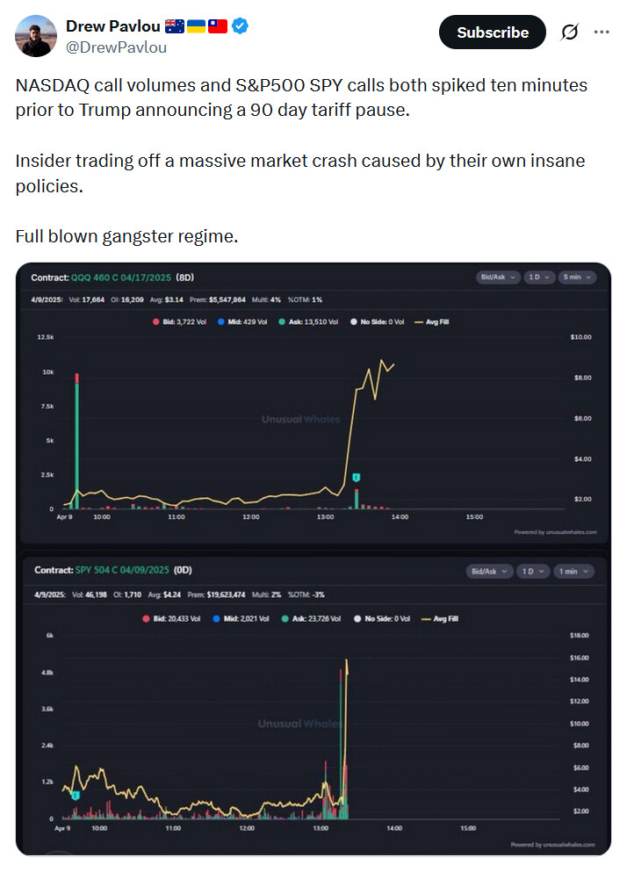627x872 pixels.
Task: Click the Subscribe button
Action: pyautogui.click(x=493, y=32)
